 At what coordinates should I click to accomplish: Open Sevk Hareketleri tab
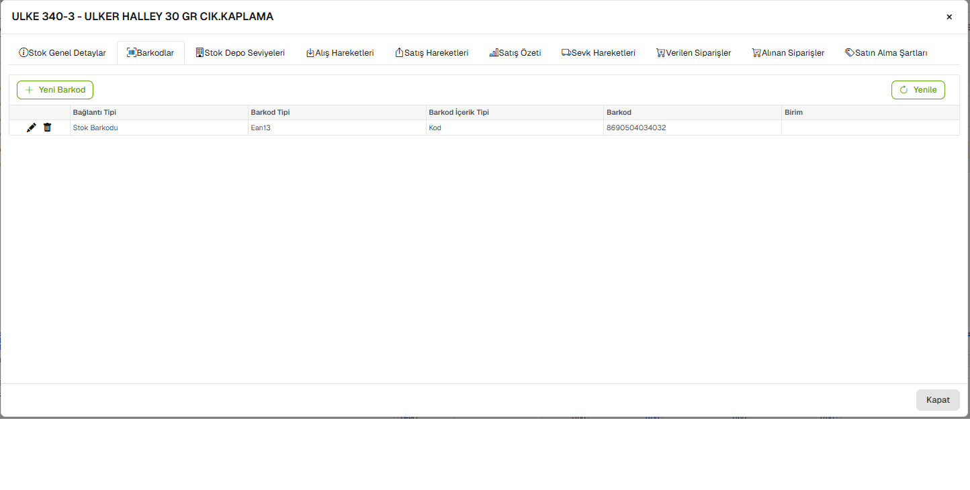point(599,53)
